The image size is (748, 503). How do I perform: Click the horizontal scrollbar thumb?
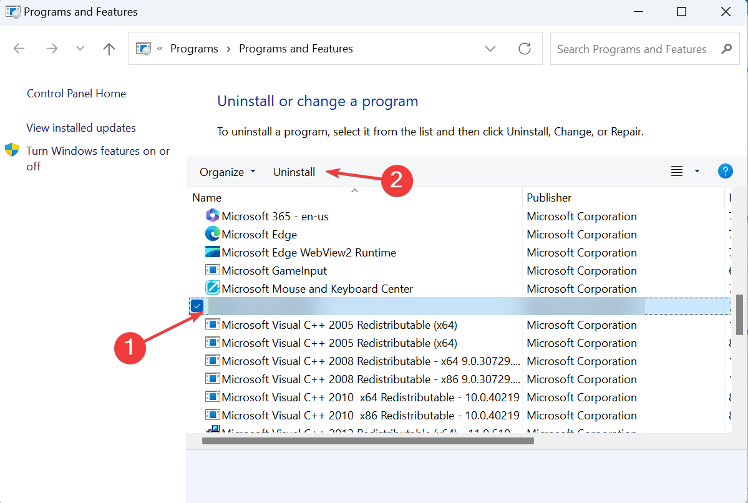(x=368, y=441)
